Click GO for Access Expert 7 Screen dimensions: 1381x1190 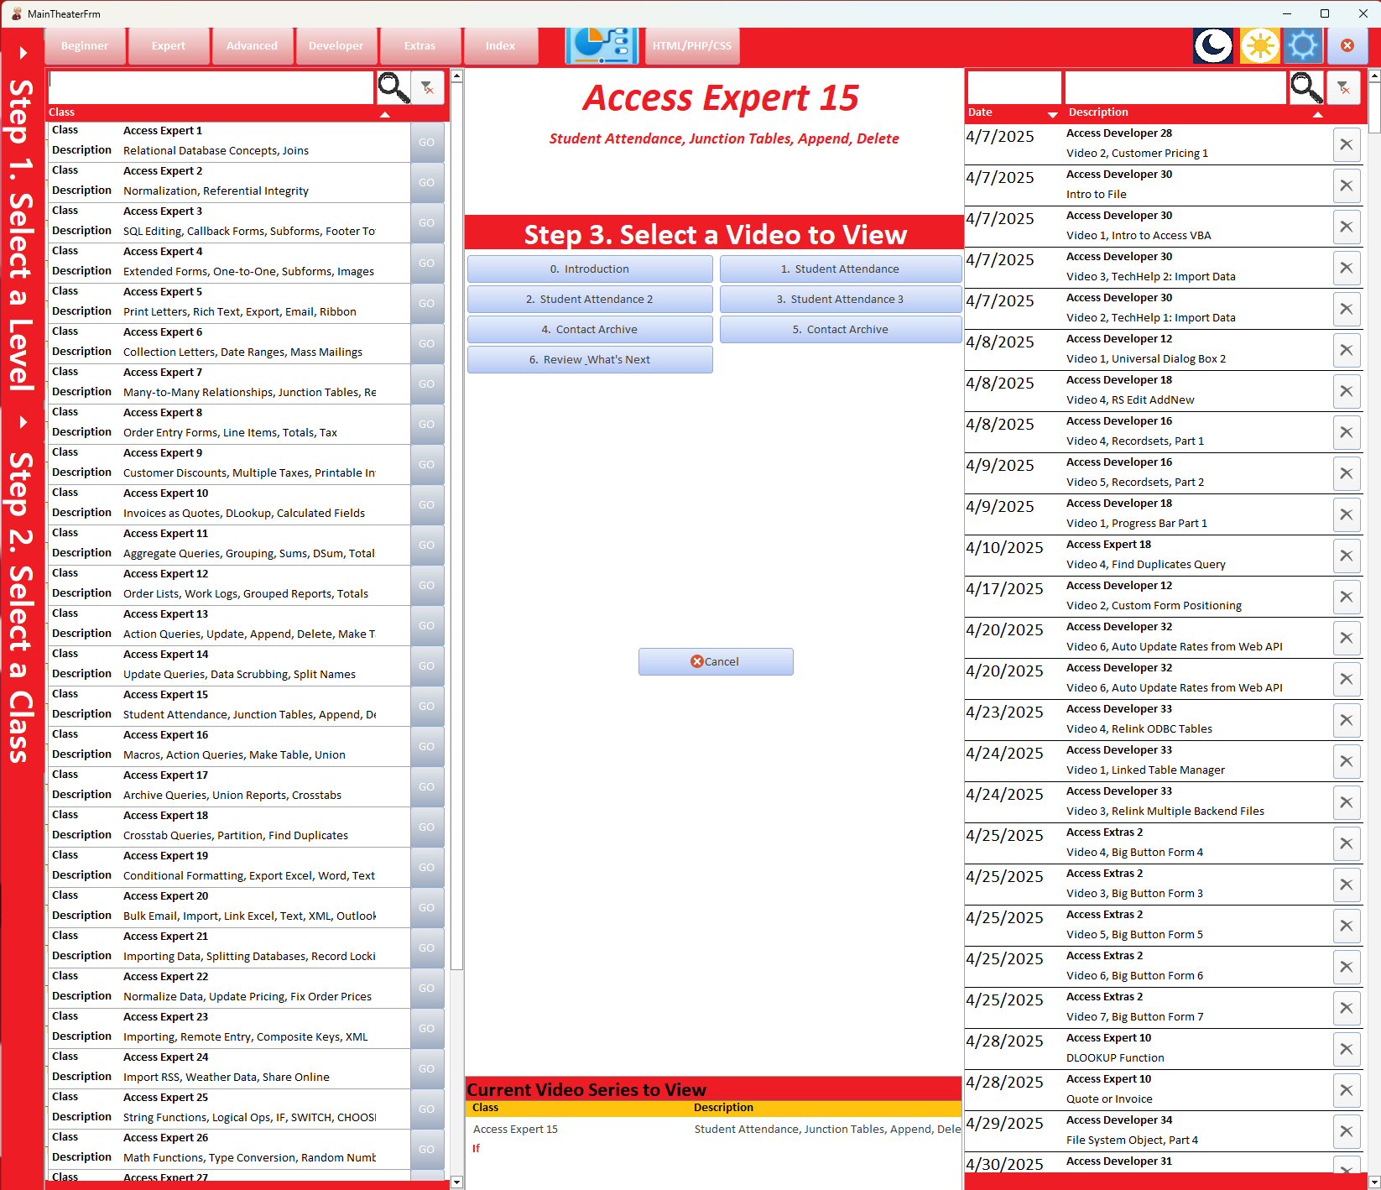(426, 384)
